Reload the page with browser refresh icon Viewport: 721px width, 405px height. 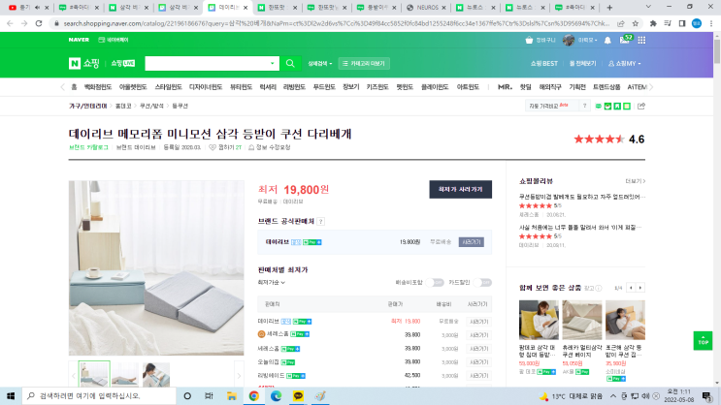(39, 23)
